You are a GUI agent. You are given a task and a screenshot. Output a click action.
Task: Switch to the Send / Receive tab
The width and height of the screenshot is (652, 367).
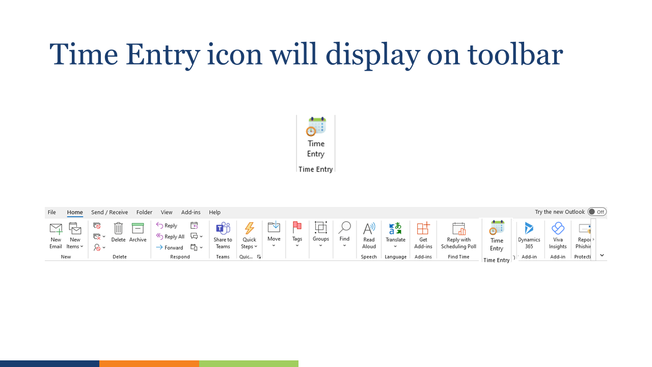(x=110, y=212)
